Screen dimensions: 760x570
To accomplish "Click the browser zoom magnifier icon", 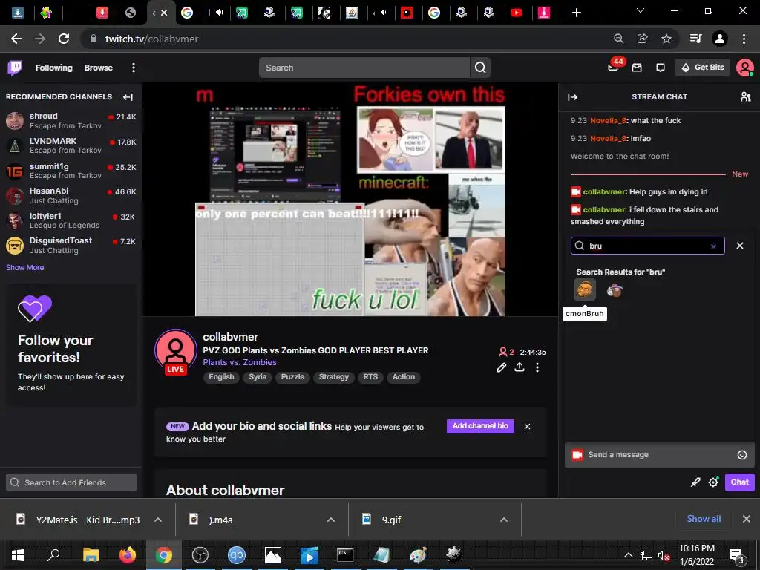I will click(618, 39).
